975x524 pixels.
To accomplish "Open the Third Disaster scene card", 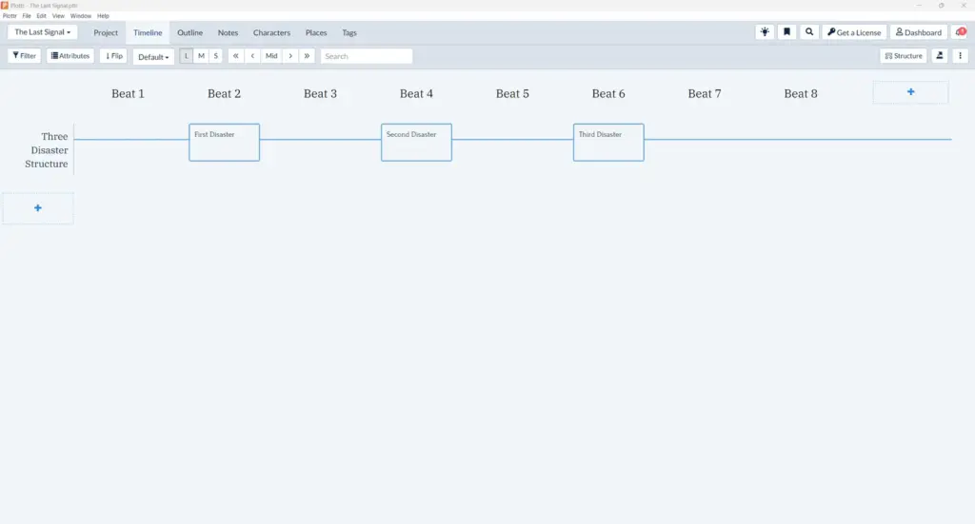I will point(608,143).
